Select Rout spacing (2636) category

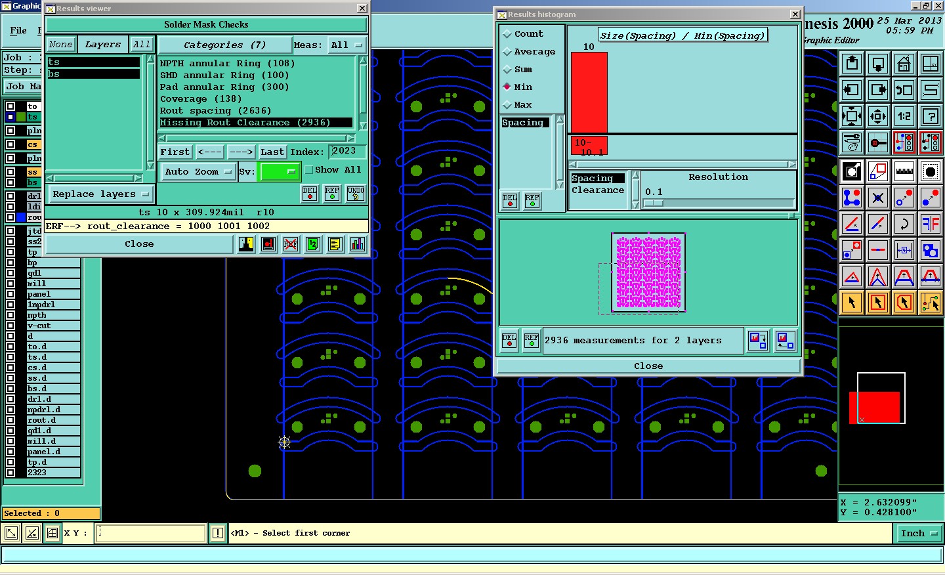pos(215,111)
